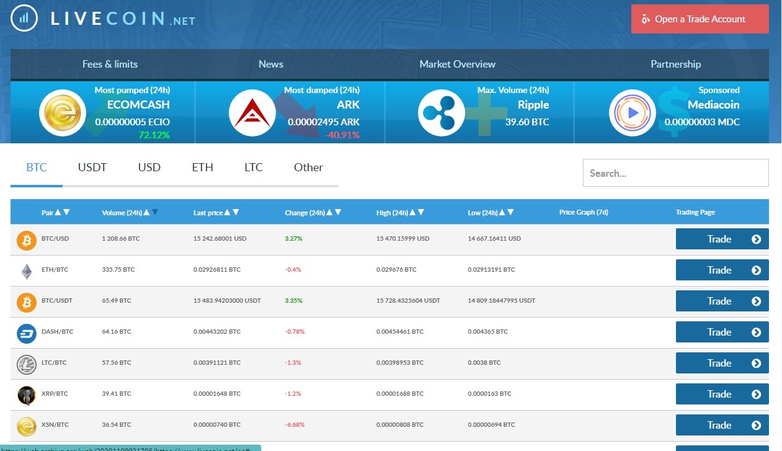Click the BTC/USD pair label
The image size is (782, 451).
[55, 239]
